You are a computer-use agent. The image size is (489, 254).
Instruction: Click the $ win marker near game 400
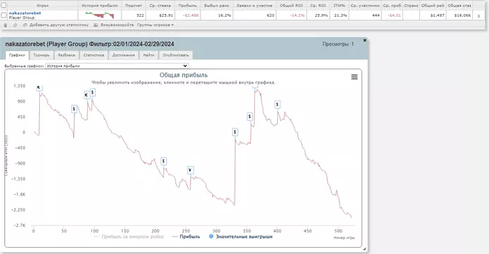277,105
